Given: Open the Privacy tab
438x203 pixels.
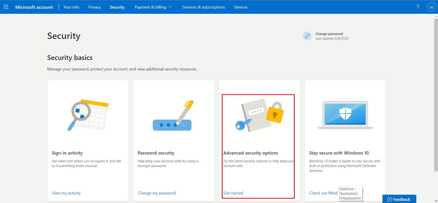Looking at the screenshot, I should coord(95,7).
